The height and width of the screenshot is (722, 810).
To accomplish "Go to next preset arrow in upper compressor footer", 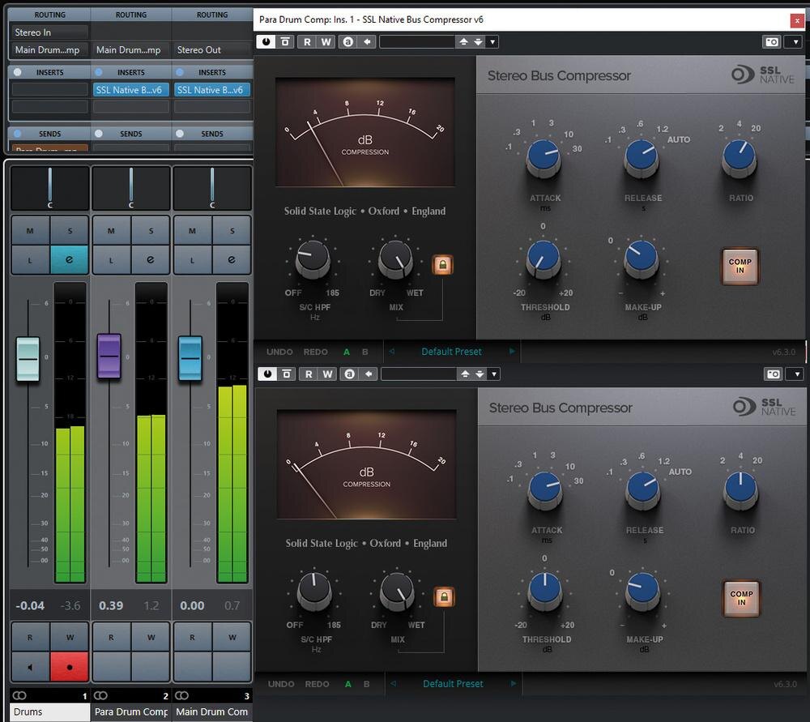I will pos(513,352).
